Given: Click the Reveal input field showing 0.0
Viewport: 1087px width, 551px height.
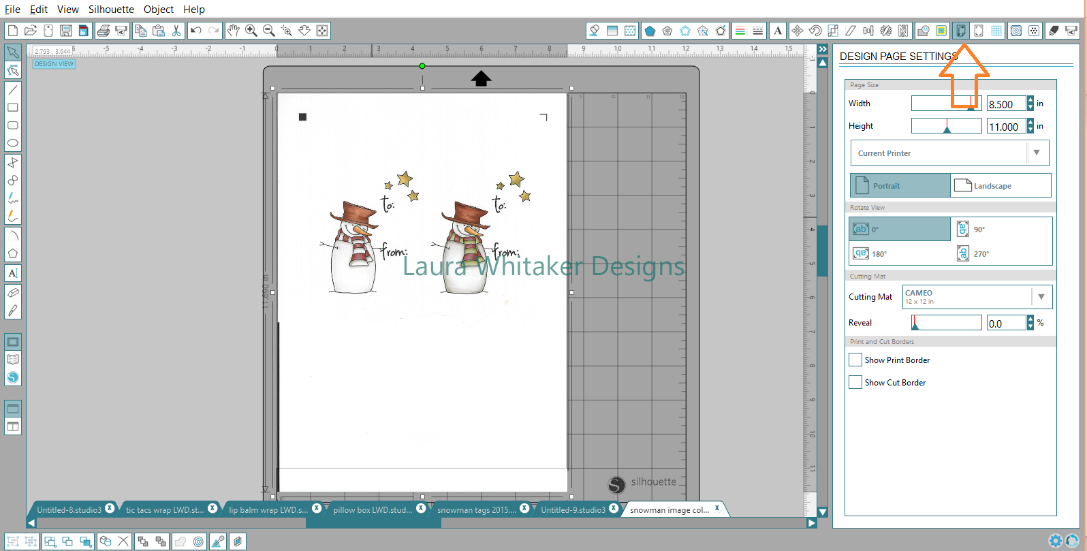Looking at the screenshot, I should (x=1006, y=323).
